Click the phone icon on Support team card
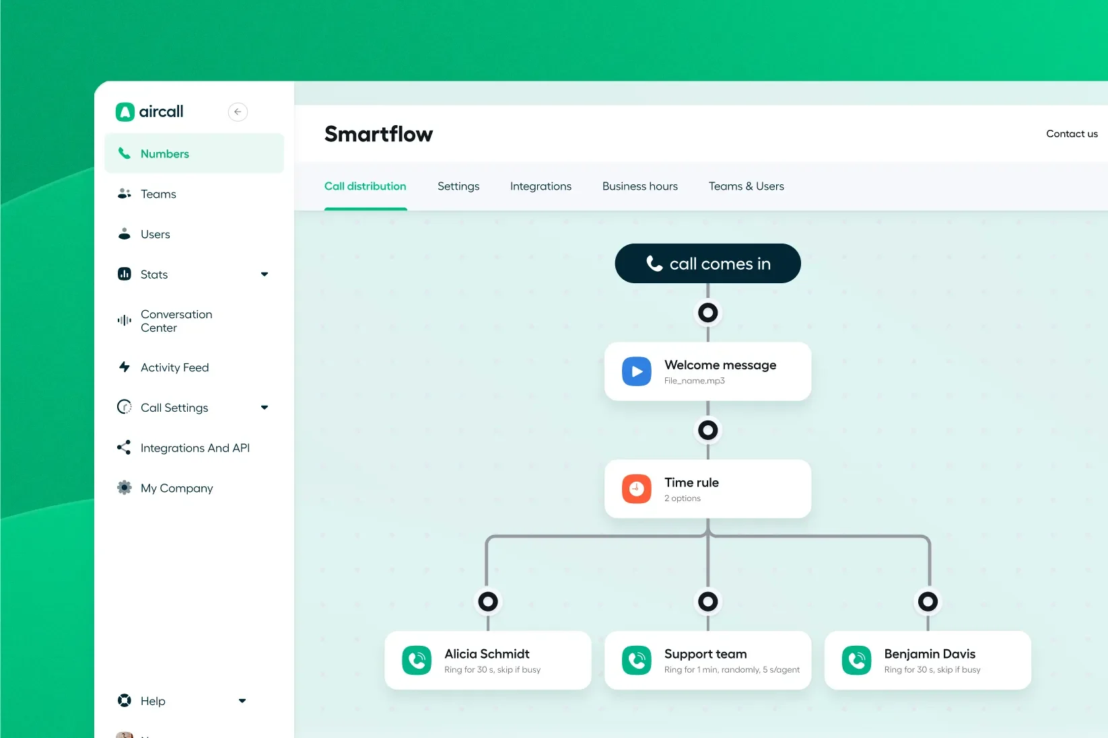The width and height of the screenshot is (1108, 738). [x=637, y=661]
